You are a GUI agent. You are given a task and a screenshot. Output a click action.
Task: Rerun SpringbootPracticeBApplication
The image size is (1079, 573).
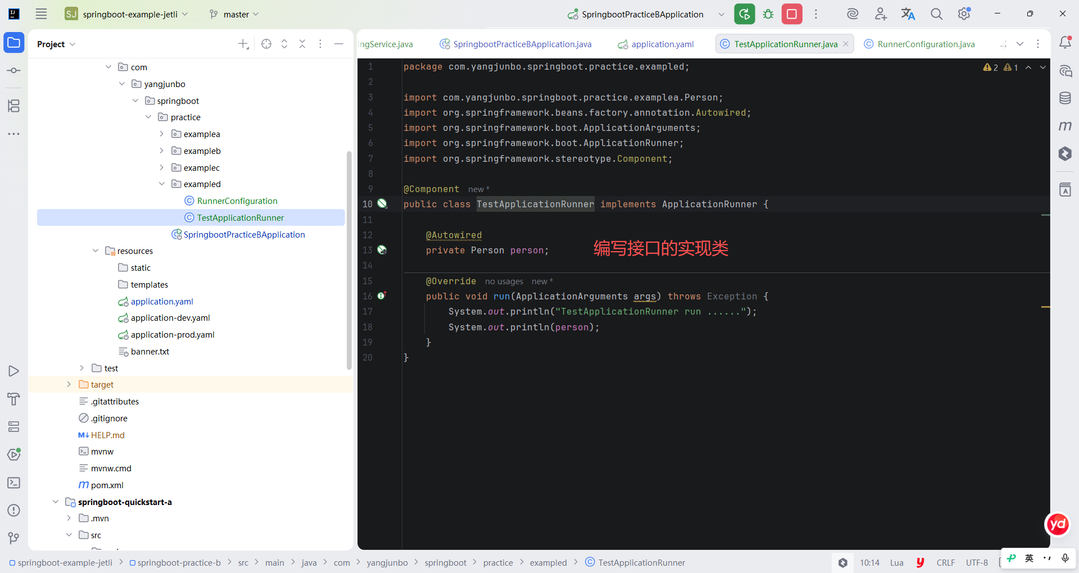745,14
